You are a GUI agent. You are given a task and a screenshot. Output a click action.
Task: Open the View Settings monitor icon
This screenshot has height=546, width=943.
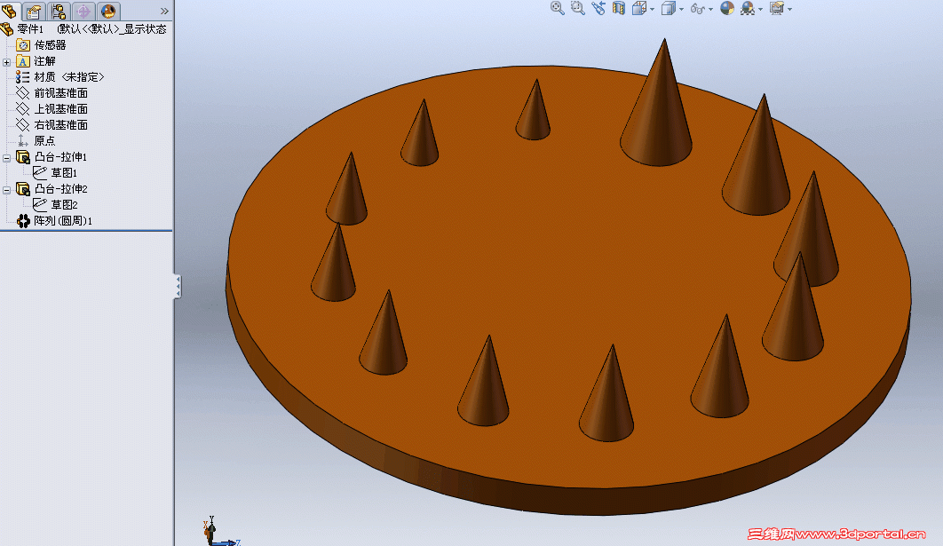click(x=777, y=8)
